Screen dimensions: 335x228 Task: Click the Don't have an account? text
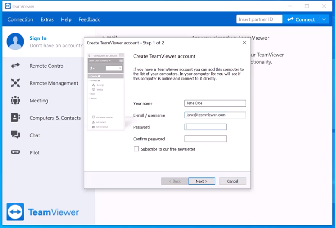(56, 46)
